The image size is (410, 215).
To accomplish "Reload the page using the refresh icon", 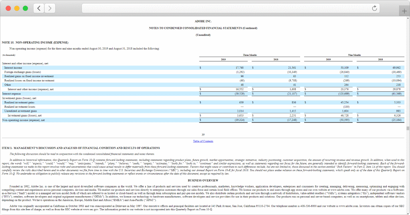I will (374, 8).
